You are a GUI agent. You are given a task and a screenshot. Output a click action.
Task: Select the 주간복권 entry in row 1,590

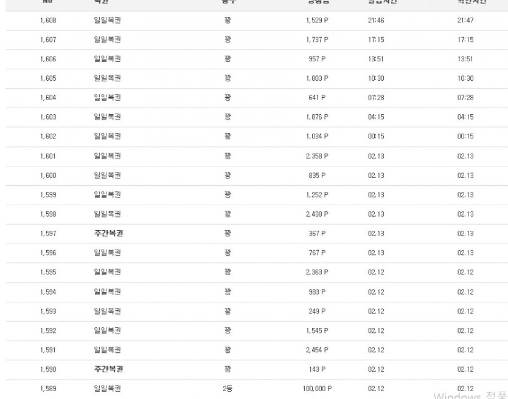(x=108, y=369)
